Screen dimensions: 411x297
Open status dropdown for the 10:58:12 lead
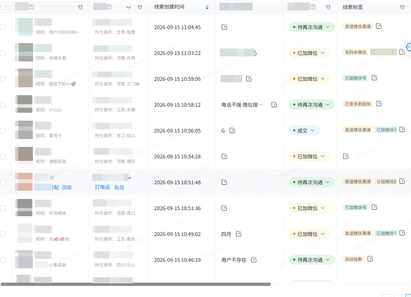[311, 105]
